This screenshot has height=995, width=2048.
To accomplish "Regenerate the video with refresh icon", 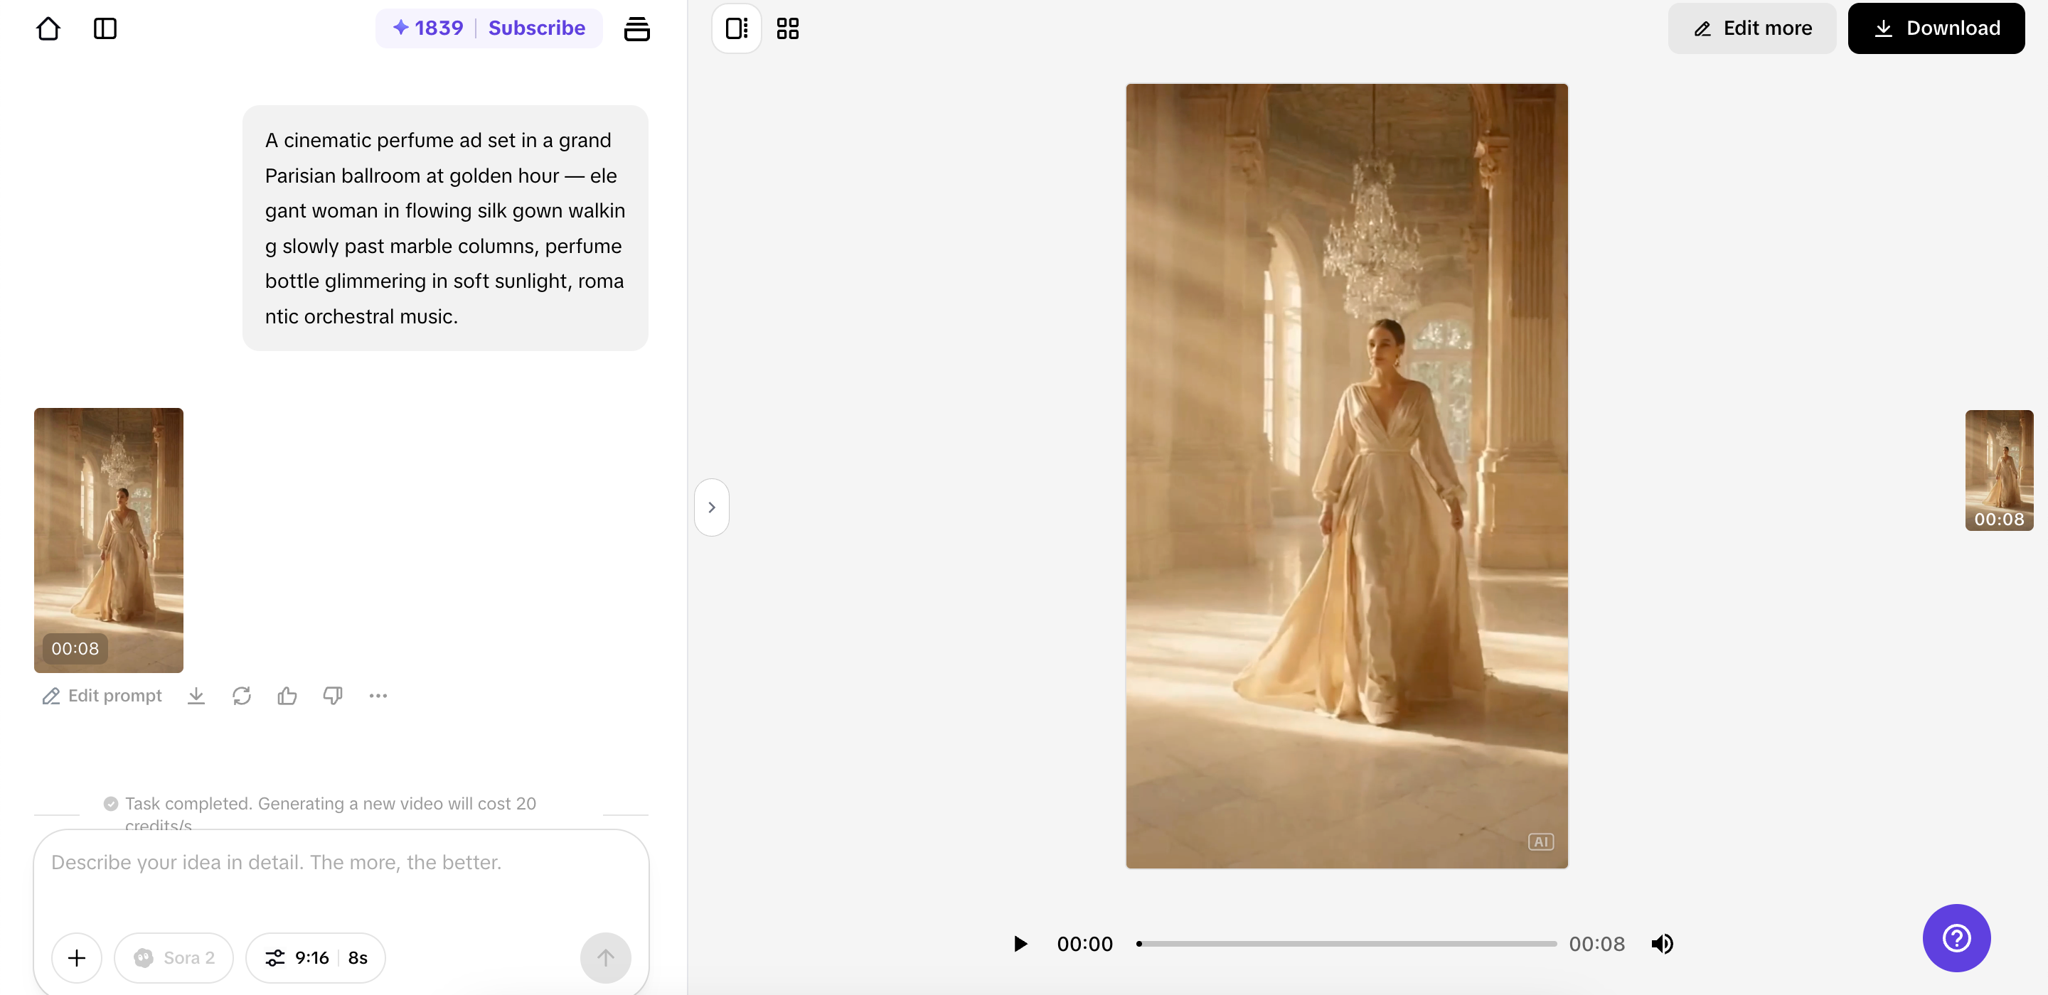I will (x=242, y=696).
